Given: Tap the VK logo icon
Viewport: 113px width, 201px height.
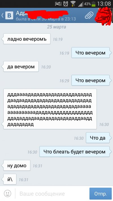Looking at the screenshot, I should click(9, 15).
